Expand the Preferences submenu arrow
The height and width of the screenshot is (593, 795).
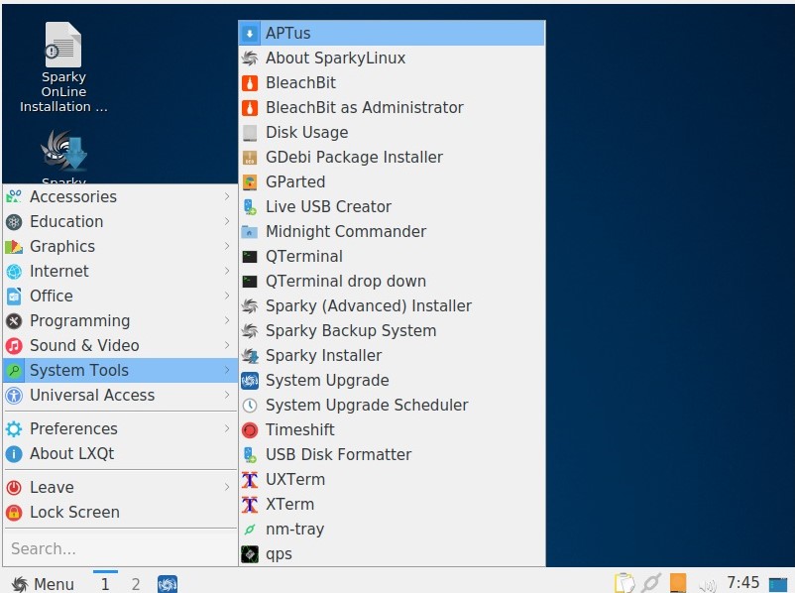point(227,429)
